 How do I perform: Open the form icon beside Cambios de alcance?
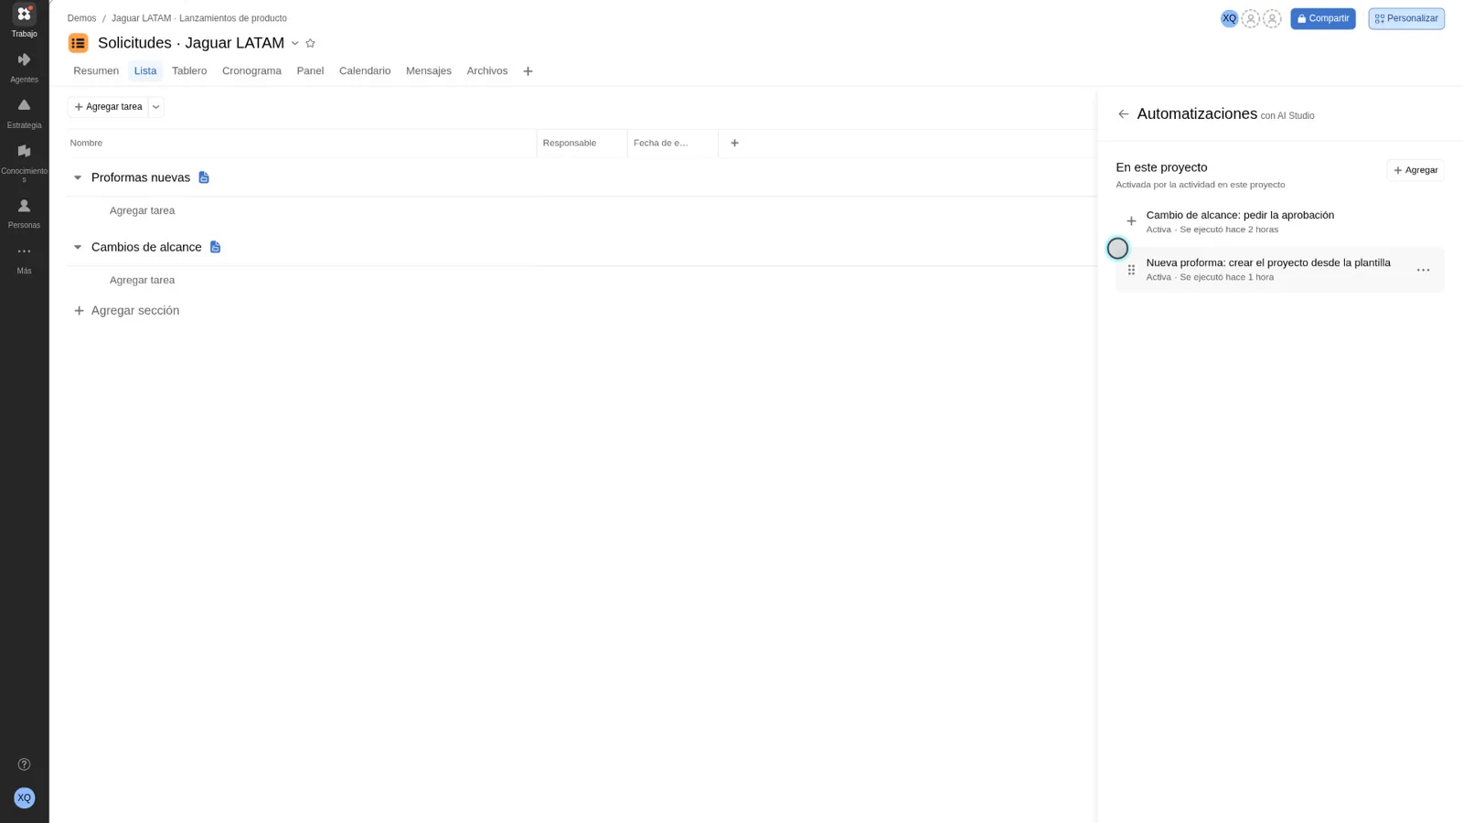[x=215, y=247]
